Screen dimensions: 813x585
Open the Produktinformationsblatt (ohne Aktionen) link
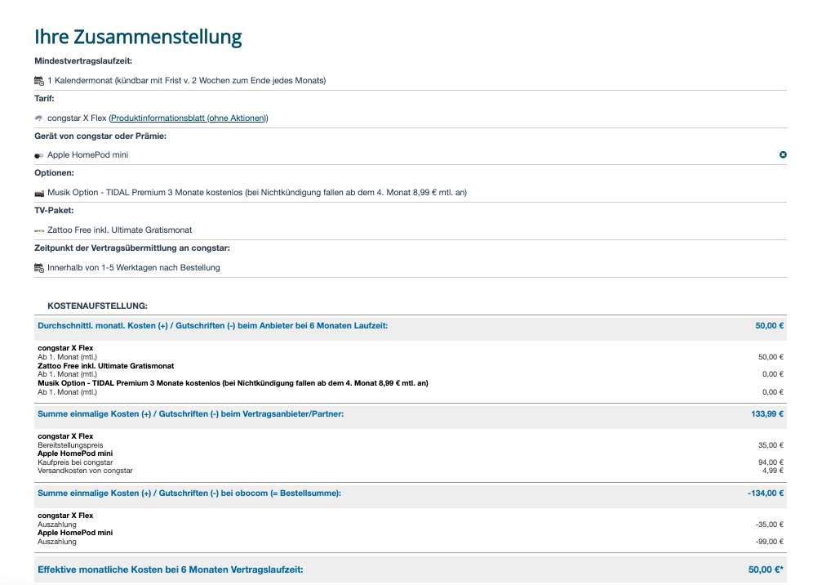coord(189,118)
